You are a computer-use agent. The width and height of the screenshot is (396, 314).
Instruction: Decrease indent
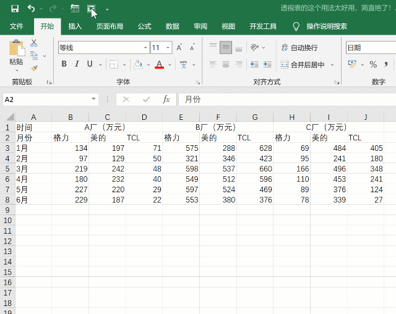[x=254, y=64]
